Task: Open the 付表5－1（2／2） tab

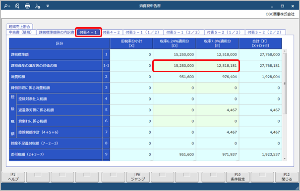Action: 183,32
